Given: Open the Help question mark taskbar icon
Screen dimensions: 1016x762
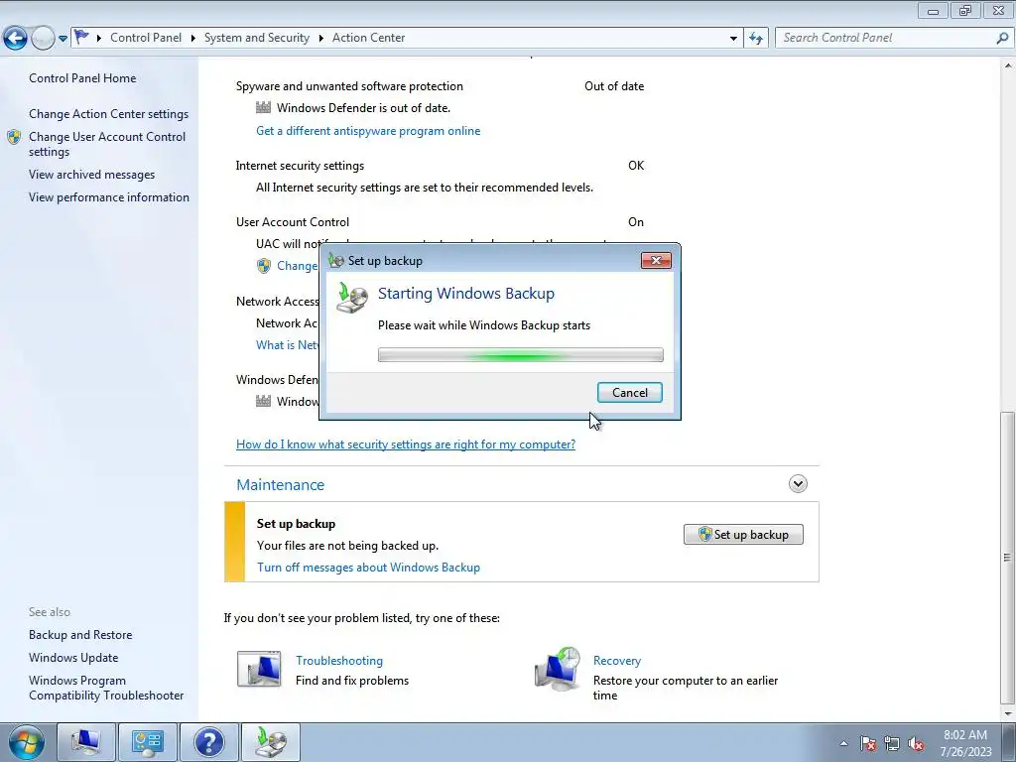Looking at the screenshot, I should pos(208,742).
